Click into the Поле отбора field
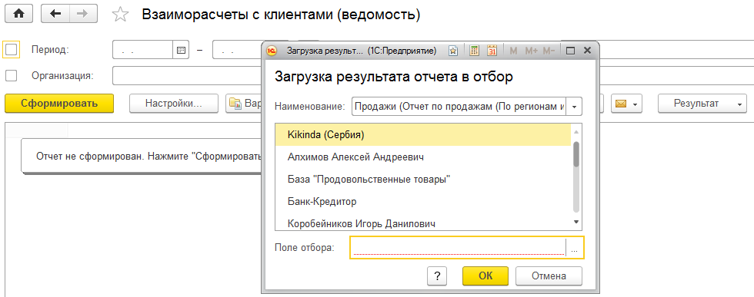754x297 pixels. 458,248
